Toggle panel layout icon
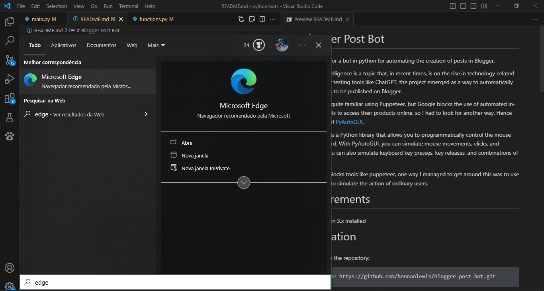 [x=463, y=6]
